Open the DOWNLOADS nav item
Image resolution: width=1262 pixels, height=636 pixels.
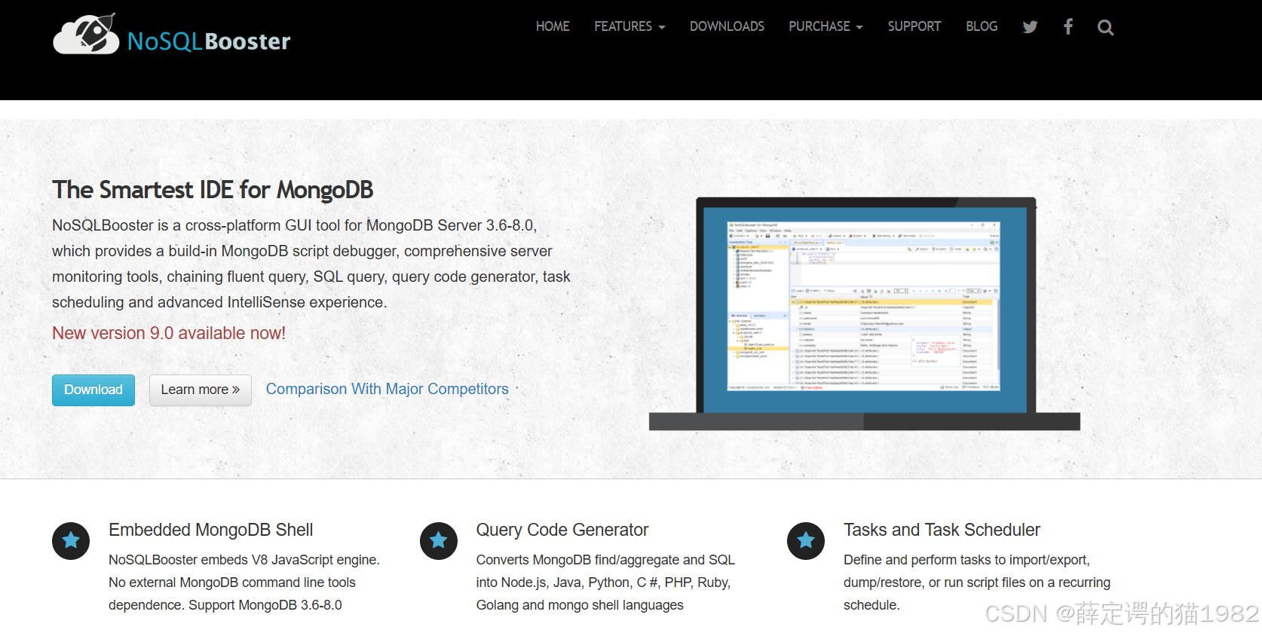727,26
